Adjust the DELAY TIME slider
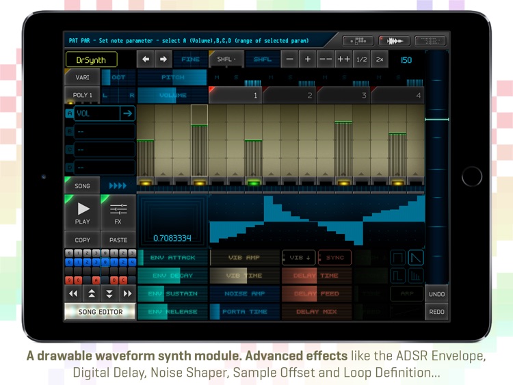Viewport: 513px width, 385px height. pos(317,276)
